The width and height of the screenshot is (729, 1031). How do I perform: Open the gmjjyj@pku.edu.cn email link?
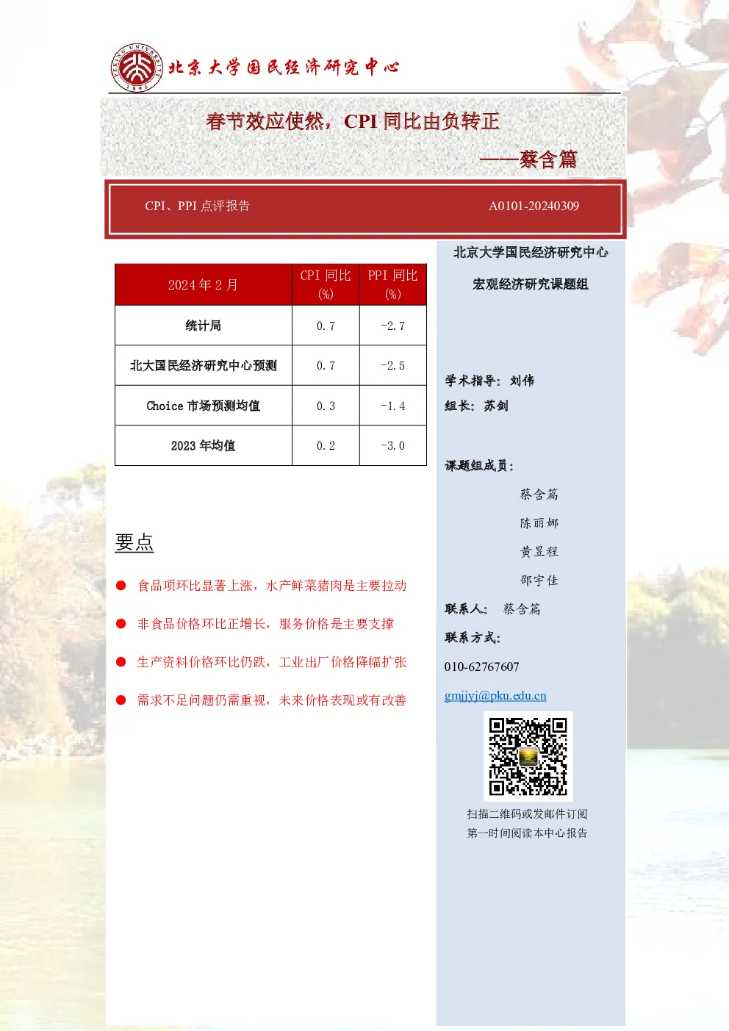click(495, 696)
